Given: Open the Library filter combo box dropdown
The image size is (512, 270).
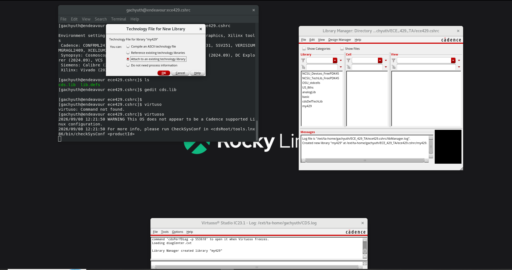Looking at the screenshot, I should (335, 60).
